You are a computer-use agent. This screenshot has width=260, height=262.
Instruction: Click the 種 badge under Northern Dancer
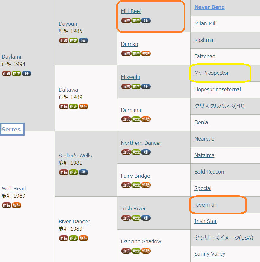(146, 152)
